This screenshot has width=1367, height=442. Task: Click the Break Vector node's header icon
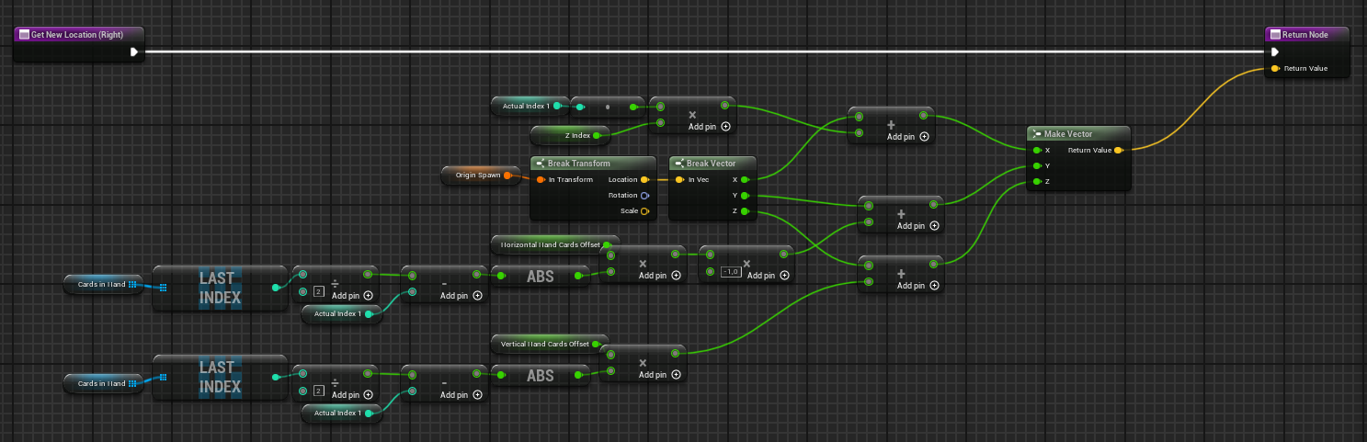[x=678, y=164]
